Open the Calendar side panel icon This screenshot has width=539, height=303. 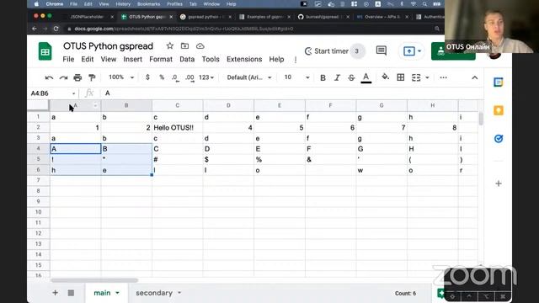[499, 82]
